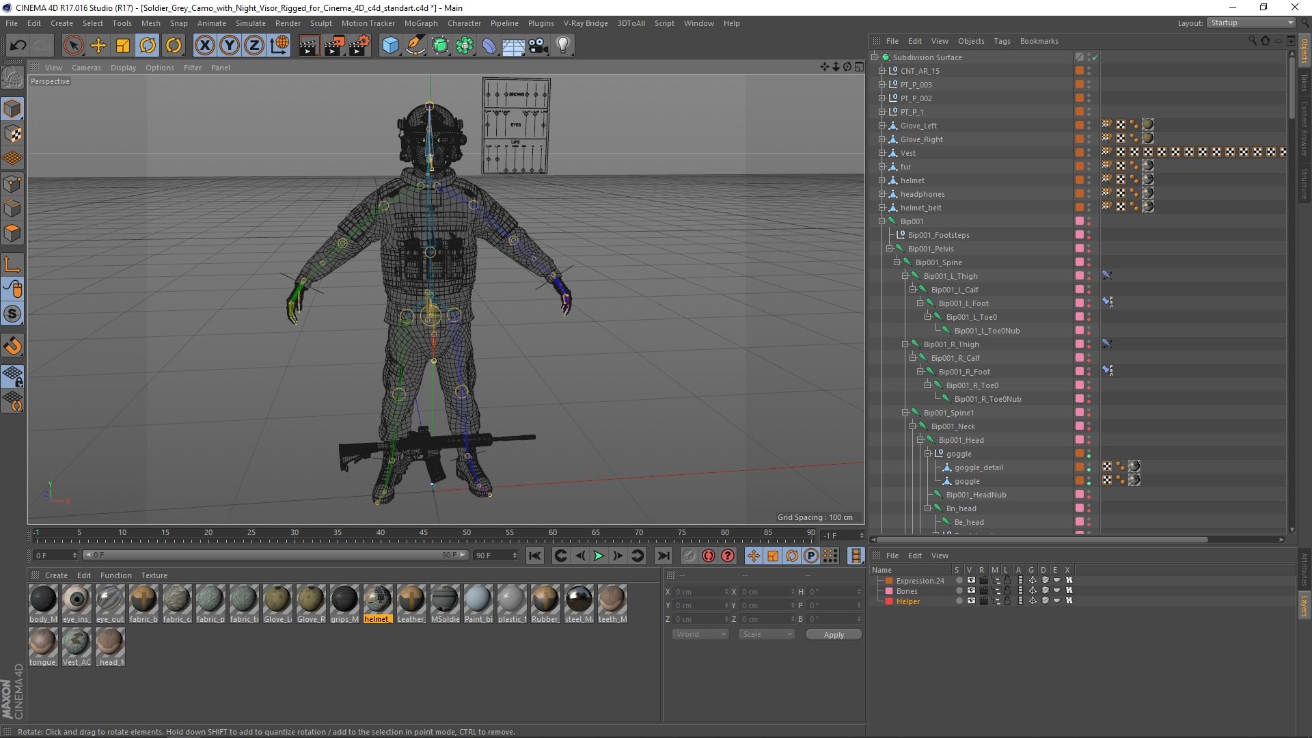Screen dimensions: 1312x738
Task: Select the Live Selection tool
Action: click(73, 46)
